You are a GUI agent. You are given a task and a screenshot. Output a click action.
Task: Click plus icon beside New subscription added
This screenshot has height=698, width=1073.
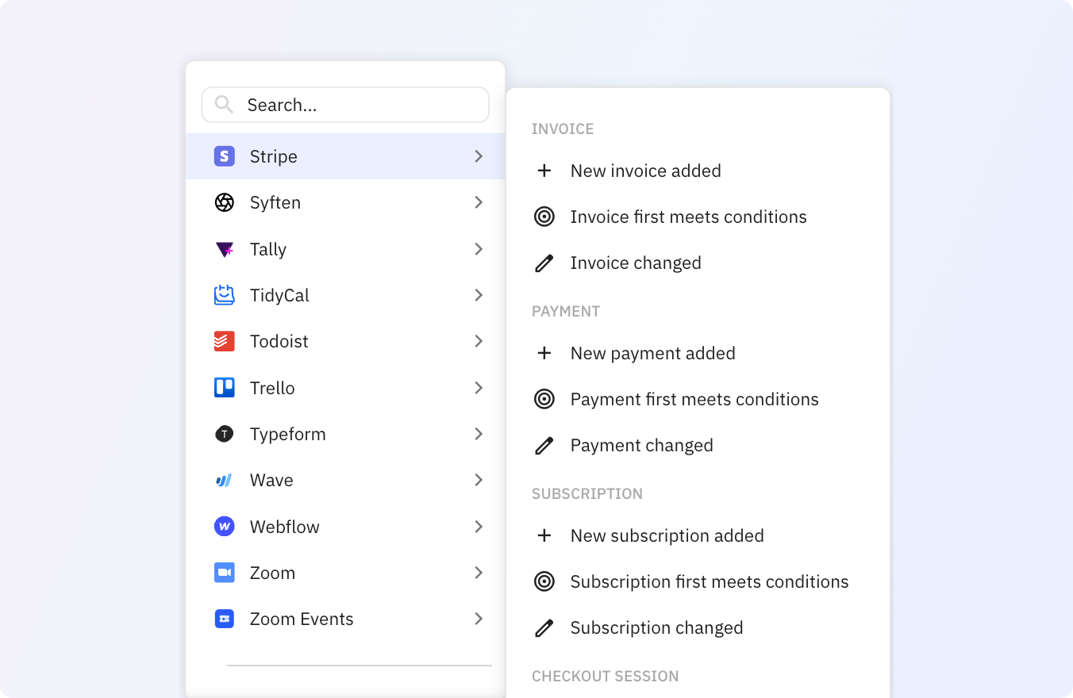coord(544,535)
